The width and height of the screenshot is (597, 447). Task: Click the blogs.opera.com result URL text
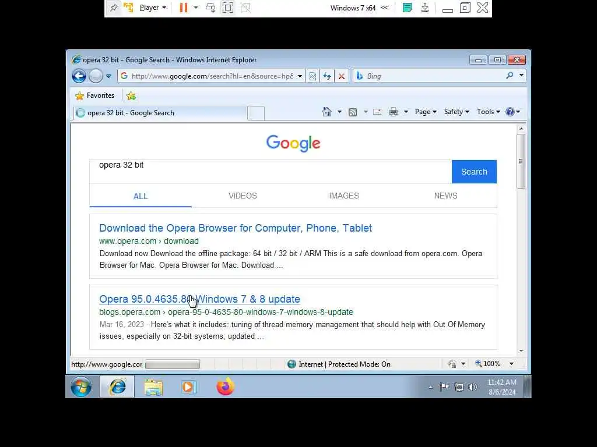[x=226, y=312]
